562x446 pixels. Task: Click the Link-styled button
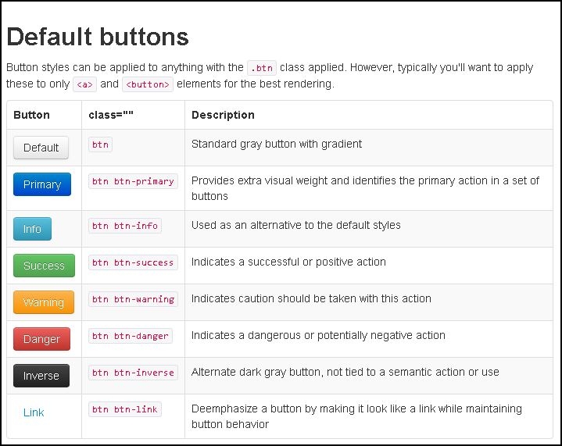[34, 412]
